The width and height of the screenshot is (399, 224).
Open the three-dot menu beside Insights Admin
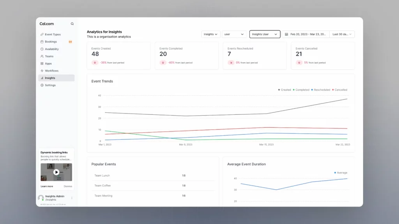coord(71,198)
